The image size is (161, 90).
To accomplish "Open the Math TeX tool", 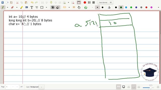I will (37, 7).
